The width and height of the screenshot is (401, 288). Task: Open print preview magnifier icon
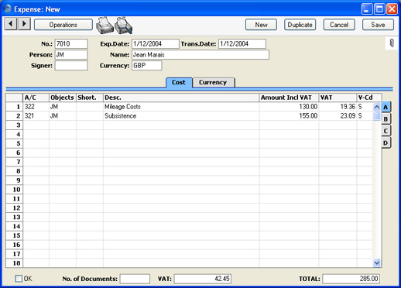(x=124, y=26)
